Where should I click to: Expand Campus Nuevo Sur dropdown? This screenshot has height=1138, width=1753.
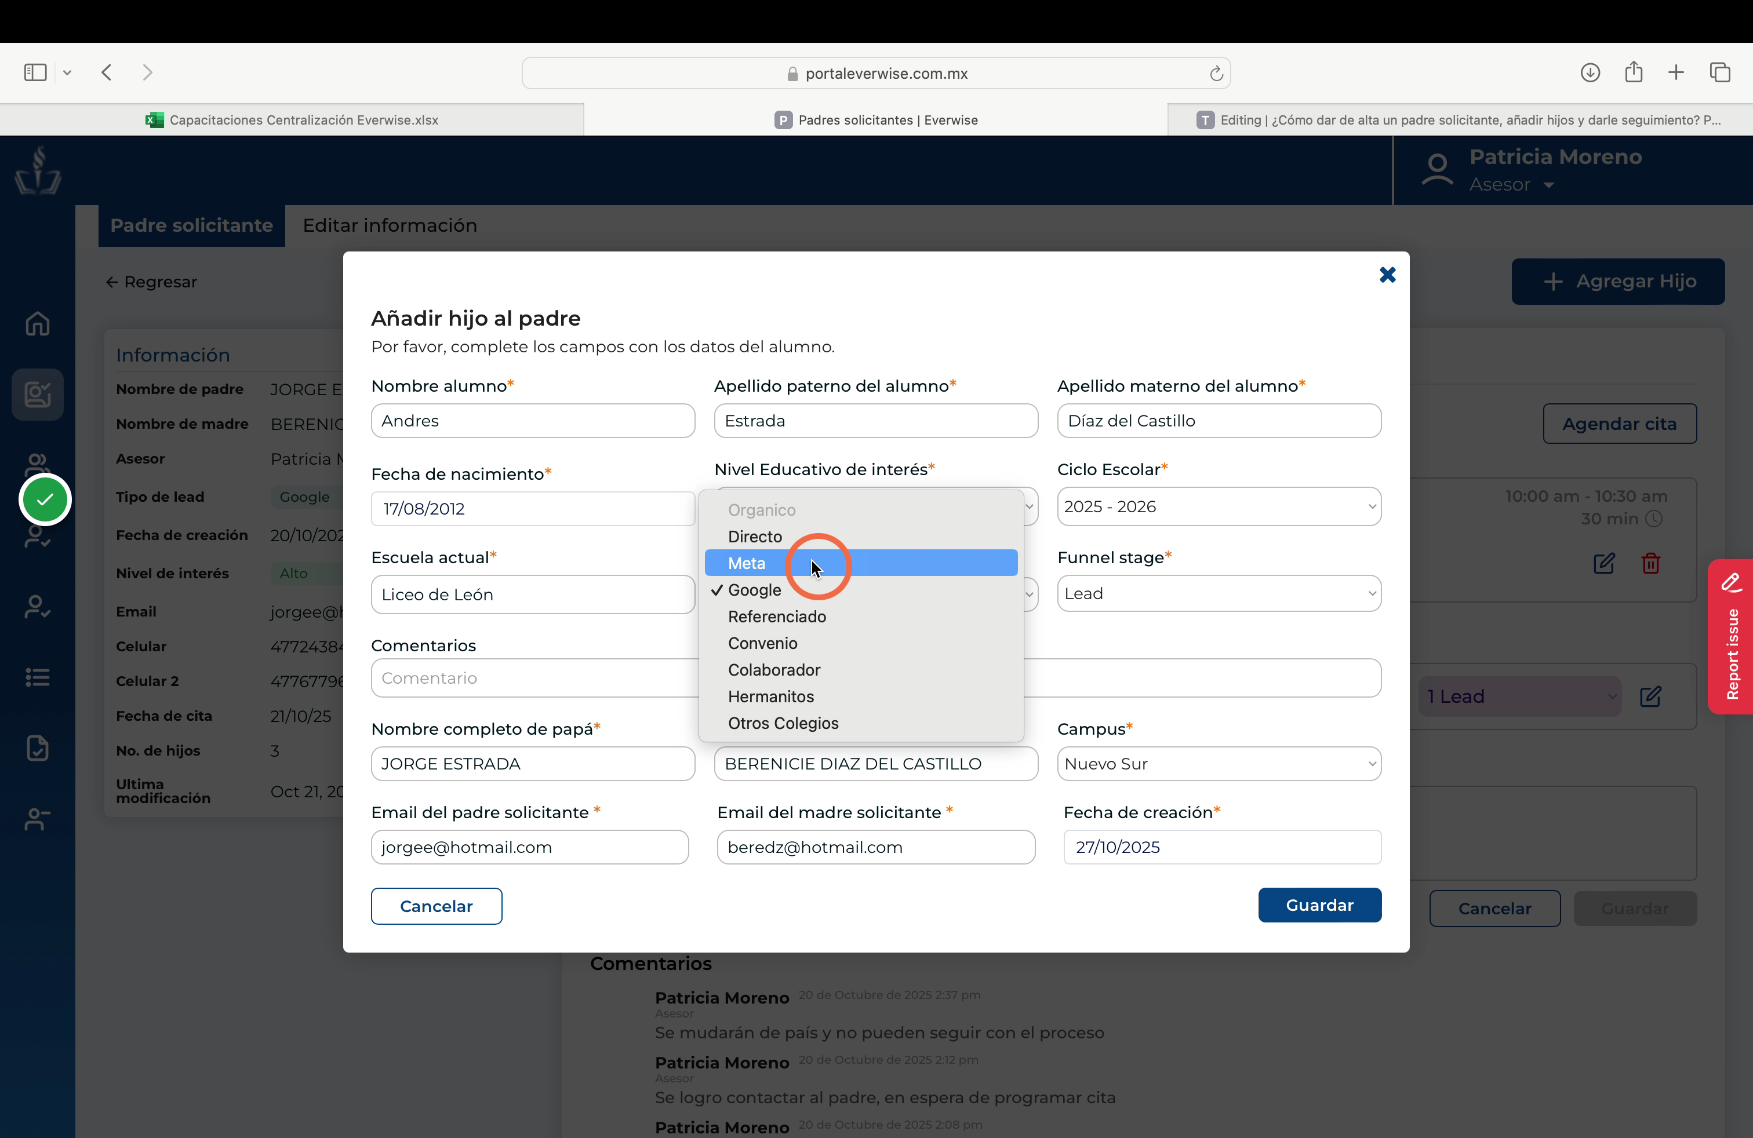[1219, 763]
